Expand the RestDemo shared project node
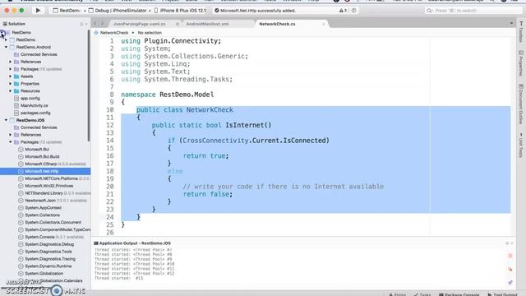Screen dimensions: 526x296 point(6,39)
